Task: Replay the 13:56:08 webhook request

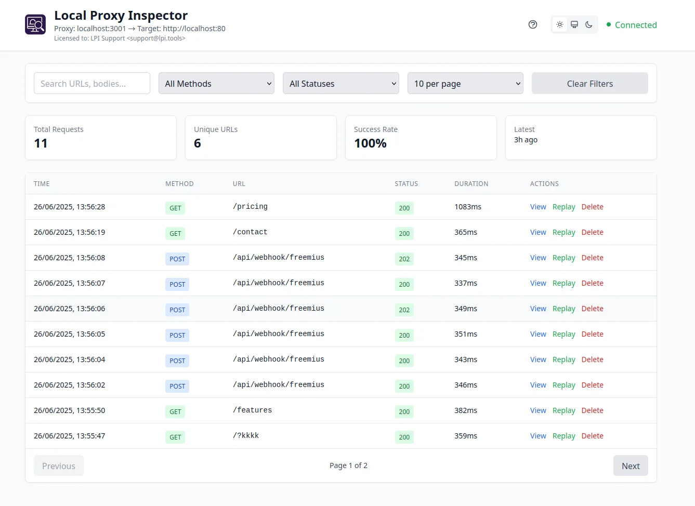Action: pos(563,258)
